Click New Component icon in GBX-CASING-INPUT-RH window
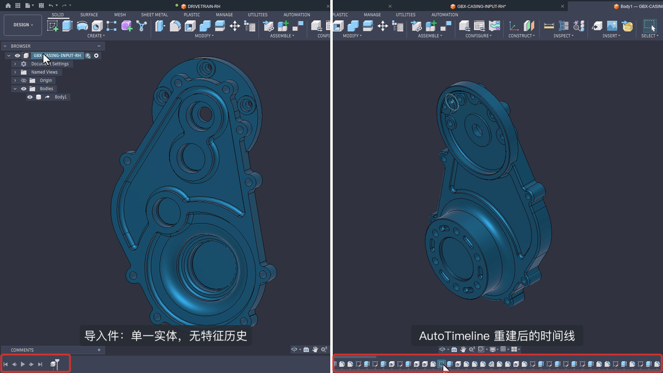Viewport: 663px width, 373px height. pos(431,26)
